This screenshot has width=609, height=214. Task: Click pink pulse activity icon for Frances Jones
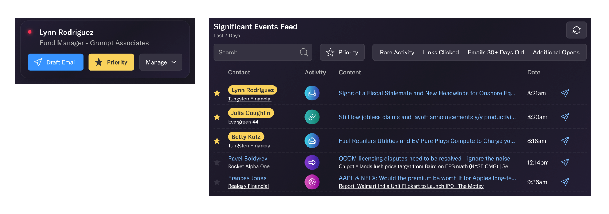point(312,182)
